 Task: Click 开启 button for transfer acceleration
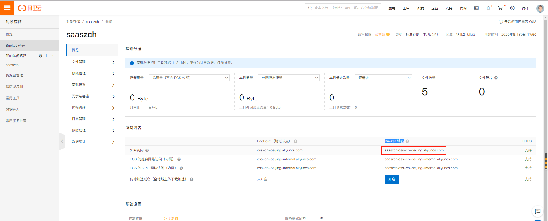pos(392,179)
